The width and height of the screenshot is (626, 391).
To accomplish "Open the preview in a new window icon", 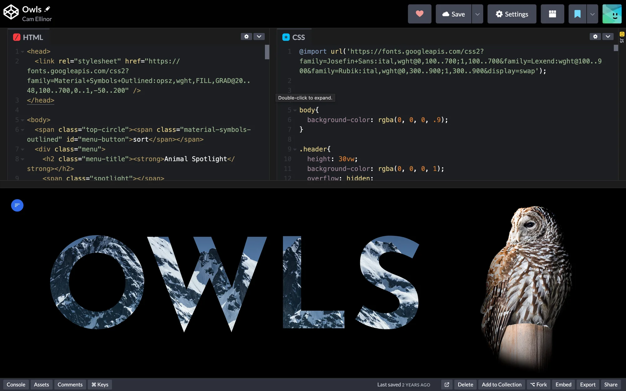I will coord(447,384).
